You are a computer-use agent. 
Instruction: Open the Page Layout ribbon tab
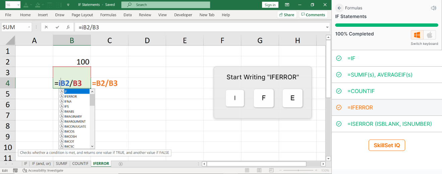pyautogui.click(x=82, y=15)
